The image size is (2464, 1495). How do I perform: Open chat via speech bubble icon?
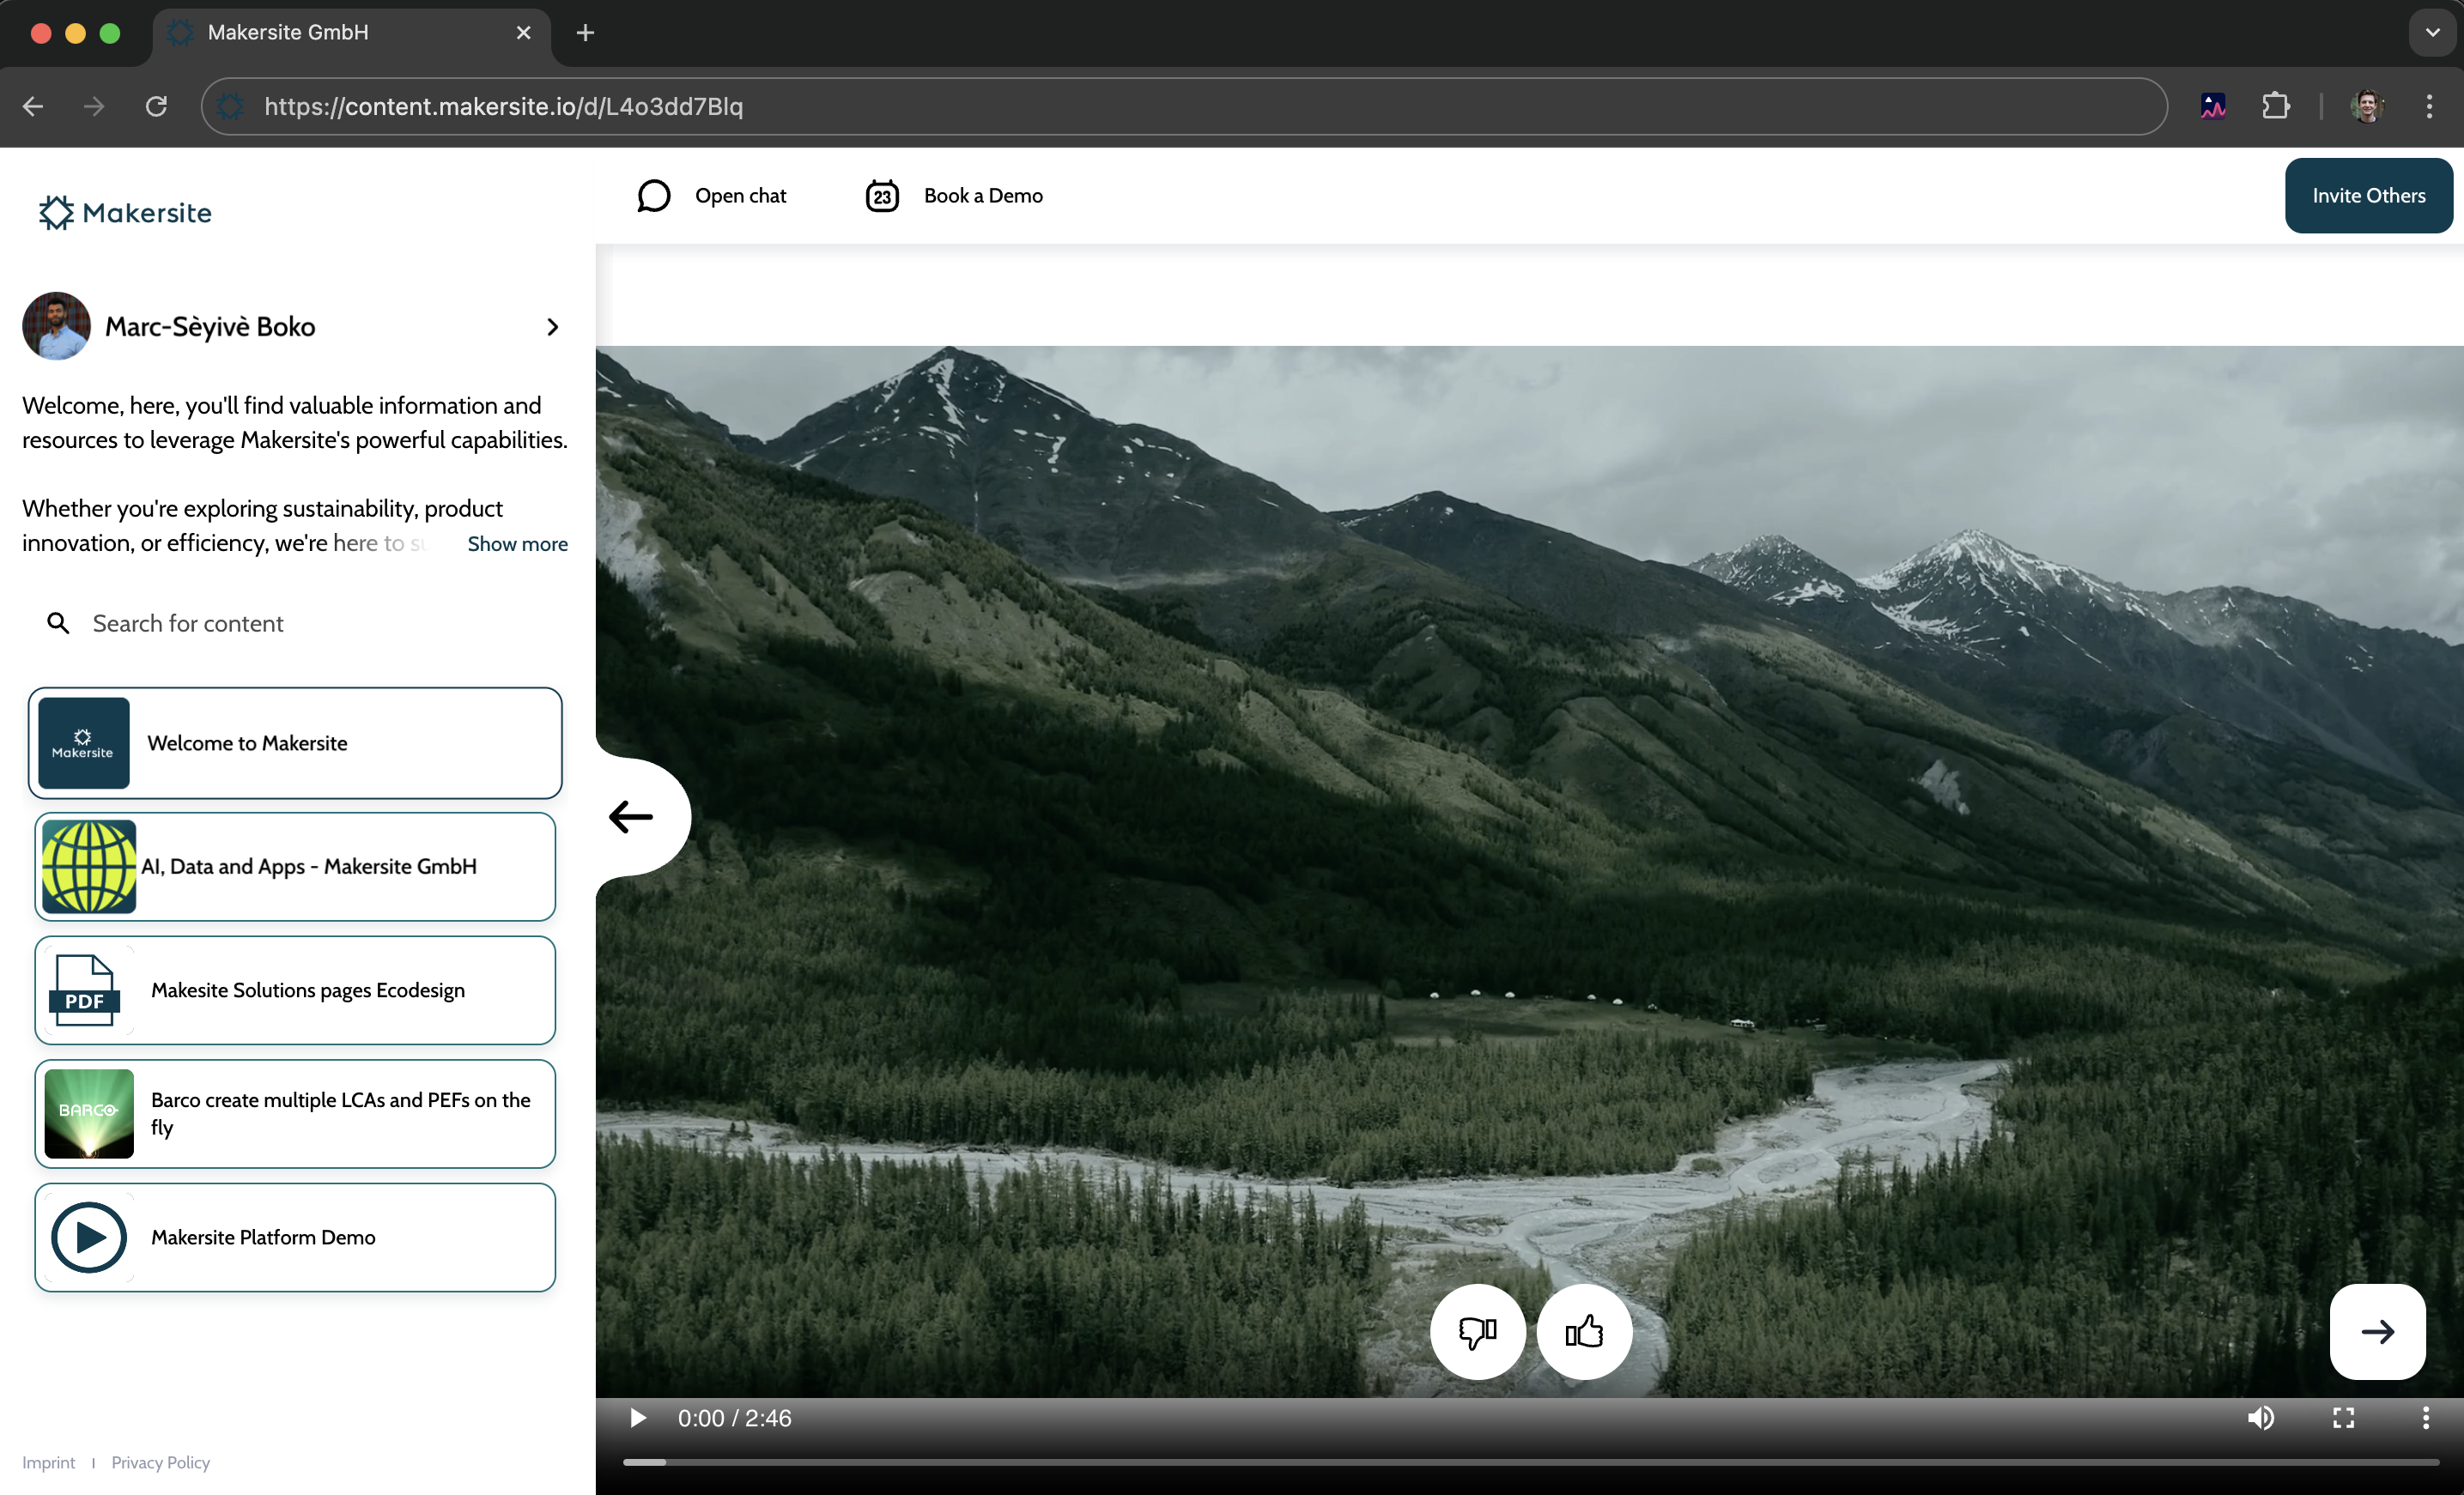pos(654,196)
